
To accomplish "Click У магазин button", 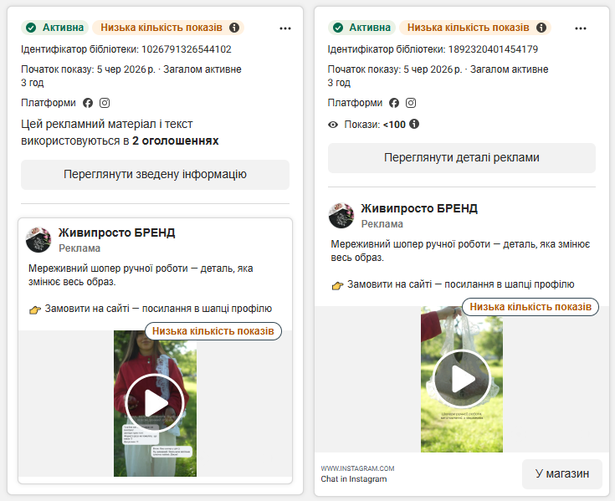I will tap(562, 474).
